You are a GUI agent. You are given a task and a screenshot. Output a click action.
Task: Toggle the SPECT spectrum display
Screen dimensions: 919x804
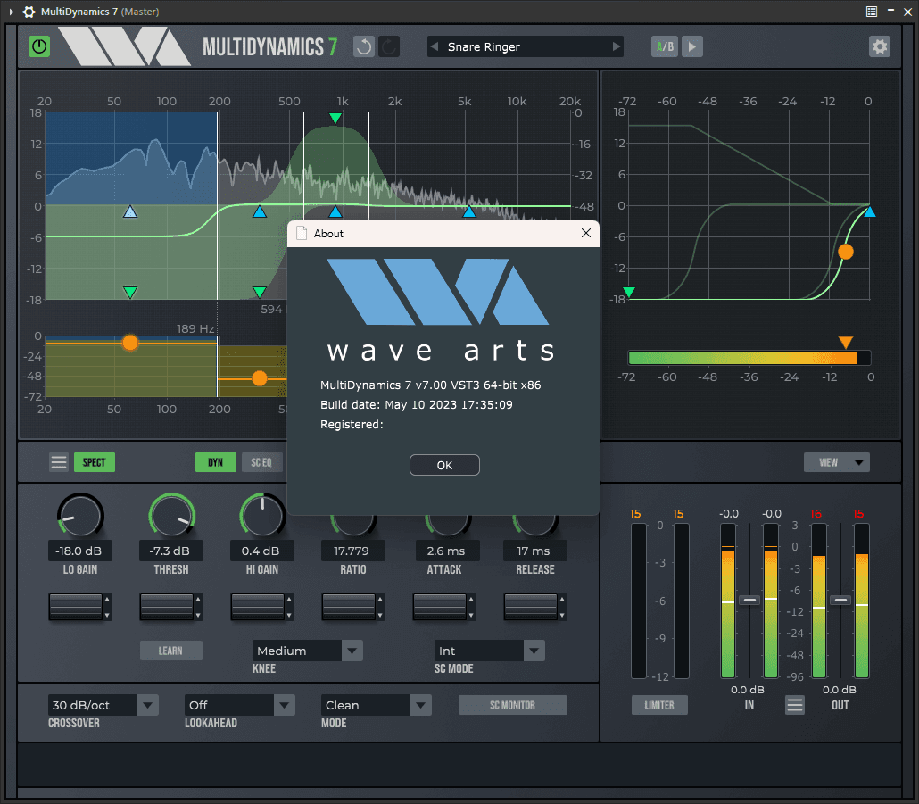pyautogui.click(x=95, y=462)
